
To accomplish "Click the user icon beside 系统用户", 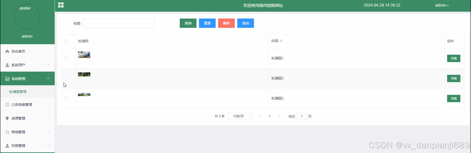I will pos(7,65).
